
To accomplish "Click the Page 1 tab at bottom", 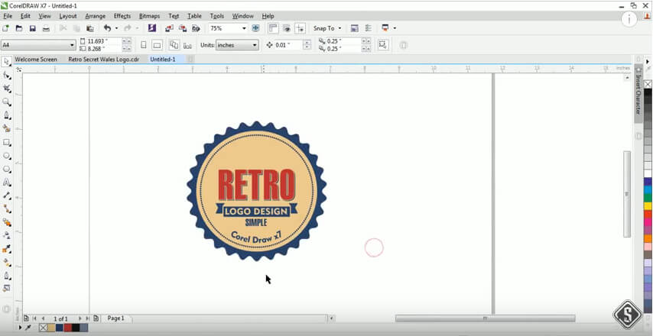I will 115,318.
